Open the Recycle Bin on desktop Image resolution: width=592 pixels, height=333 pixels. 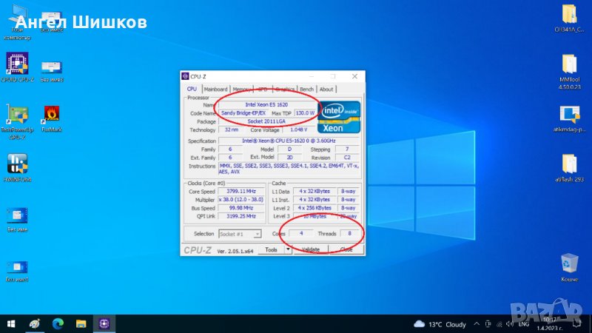pos(569,264)
